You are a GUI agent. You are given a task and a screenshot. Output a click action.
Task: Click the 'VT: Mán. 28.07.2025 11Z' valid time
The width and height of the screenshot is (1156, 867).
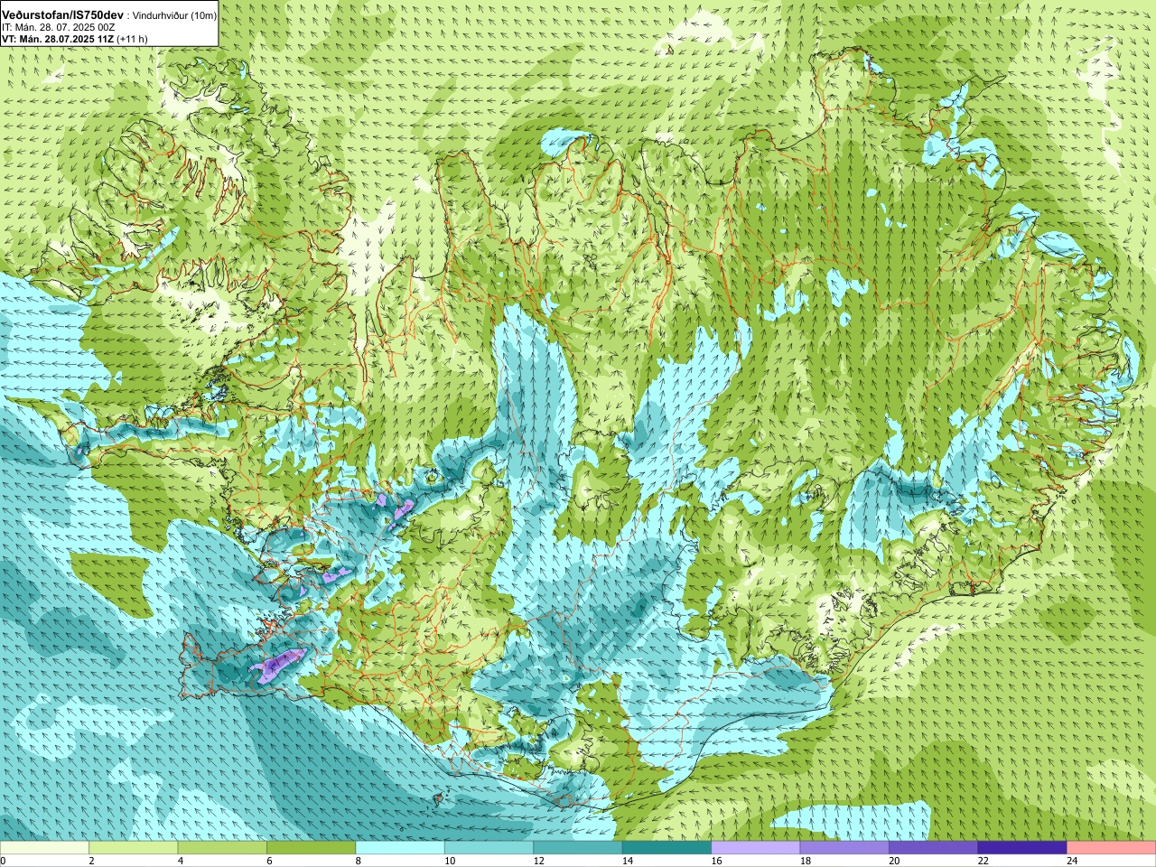pyautogui.click(x=58, y=39)
